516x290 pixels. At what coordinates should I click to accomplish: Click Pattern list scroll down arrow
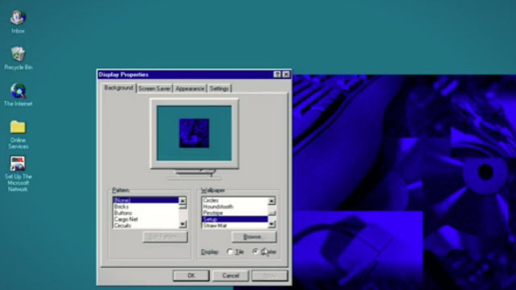pyautogui.click(x=183, y=224)
